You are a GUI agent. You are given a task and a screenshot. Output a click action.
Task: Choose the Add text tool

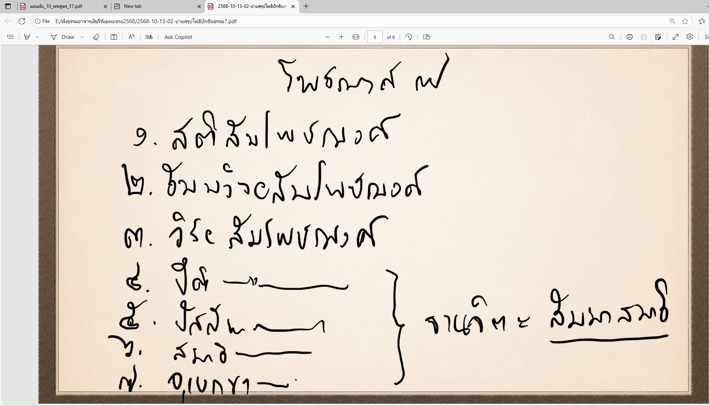[114, 37]
